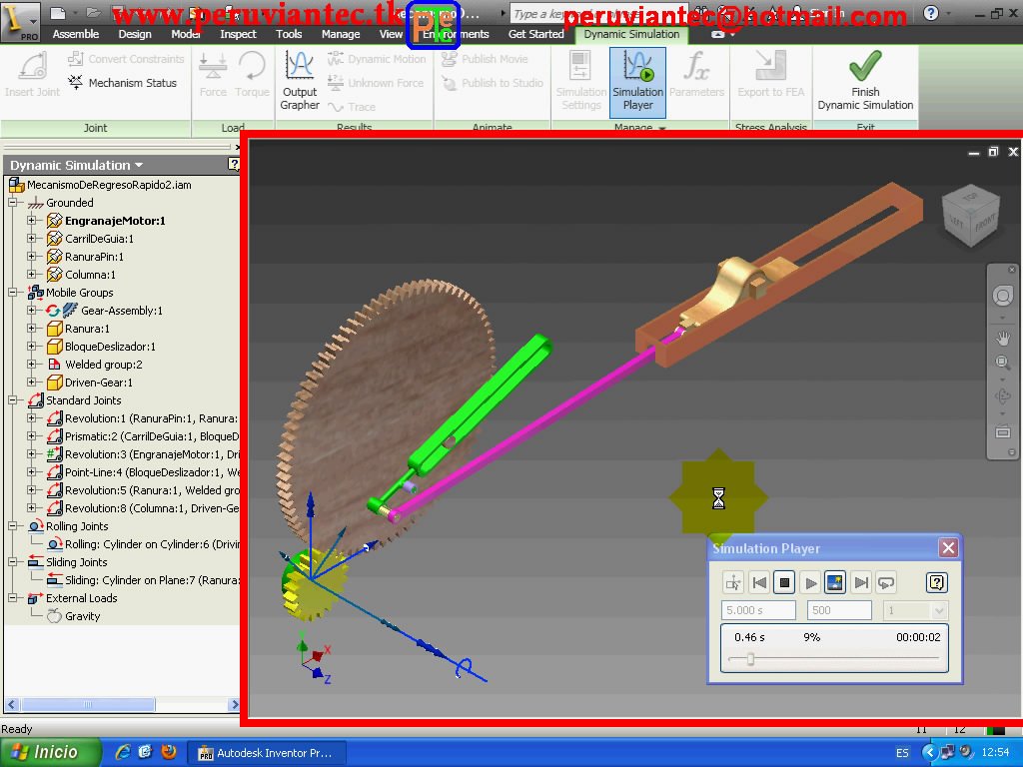Switch to the View ribbon tab
This screenshot has height=767, width=1023.
click(390, 33)
